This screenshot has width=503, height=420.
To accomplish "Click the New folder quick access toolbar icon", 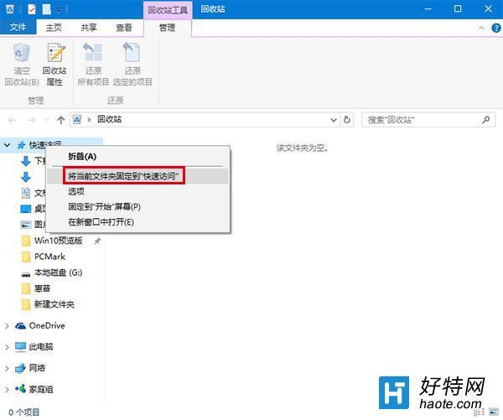I will click(x=47, y=9).
